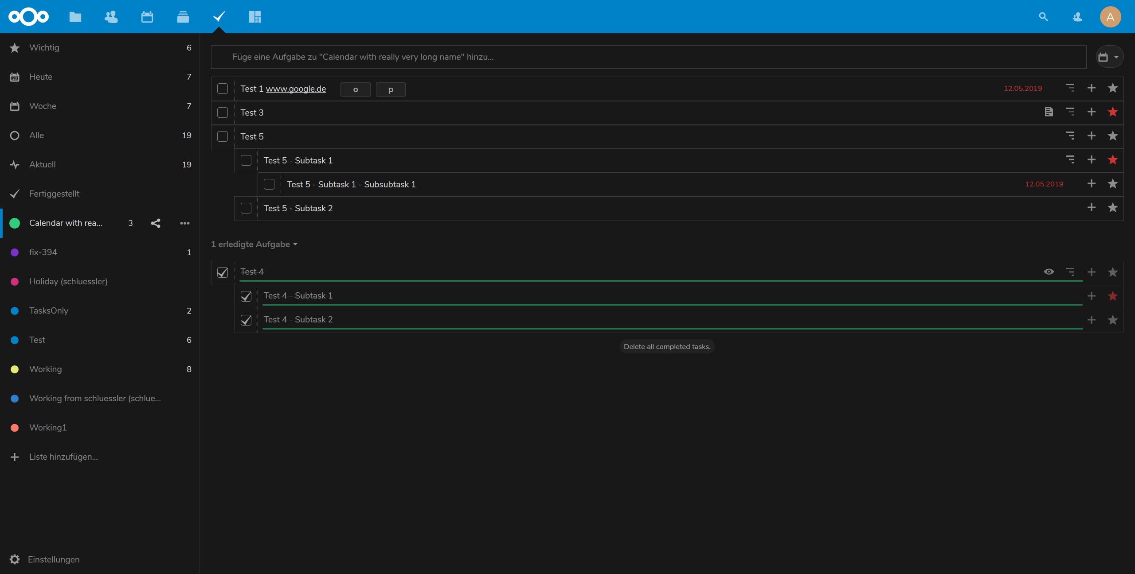Open more options for Calendar with rea... list
The image size is (1135, 574).
185,223
